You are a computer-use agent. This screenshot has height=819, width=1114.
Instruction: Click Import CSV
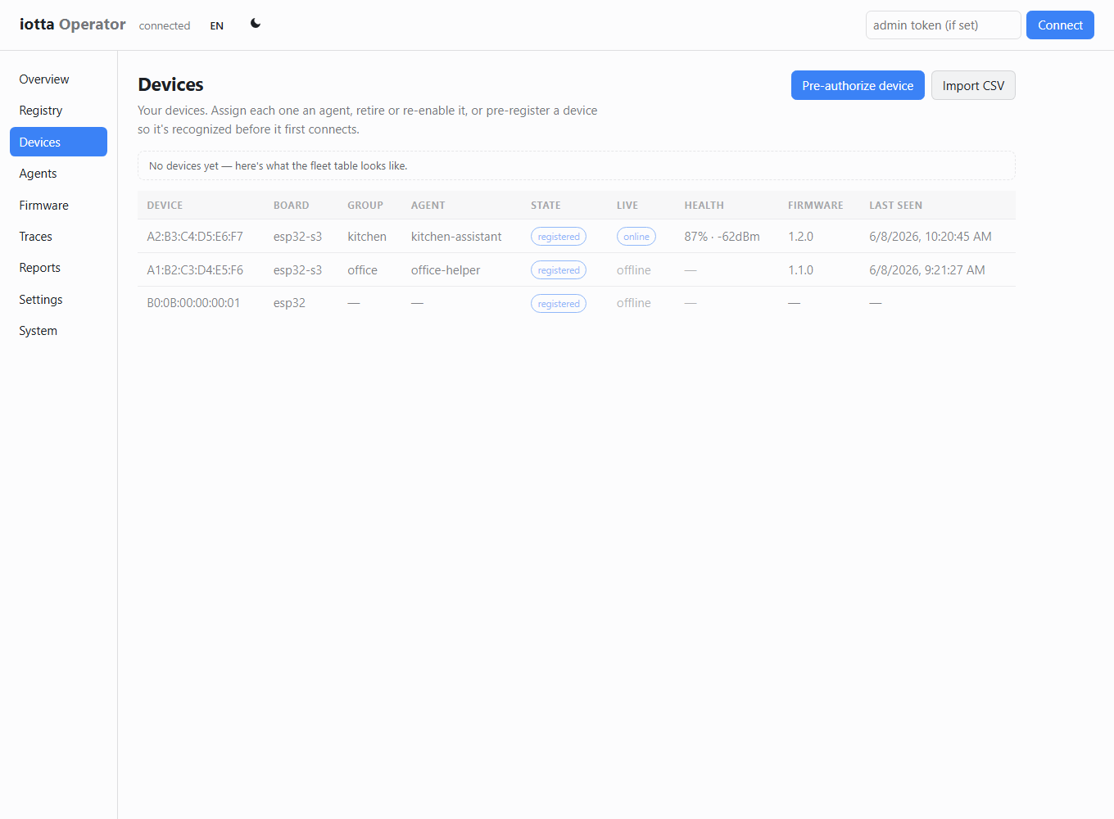coord(973,85)
